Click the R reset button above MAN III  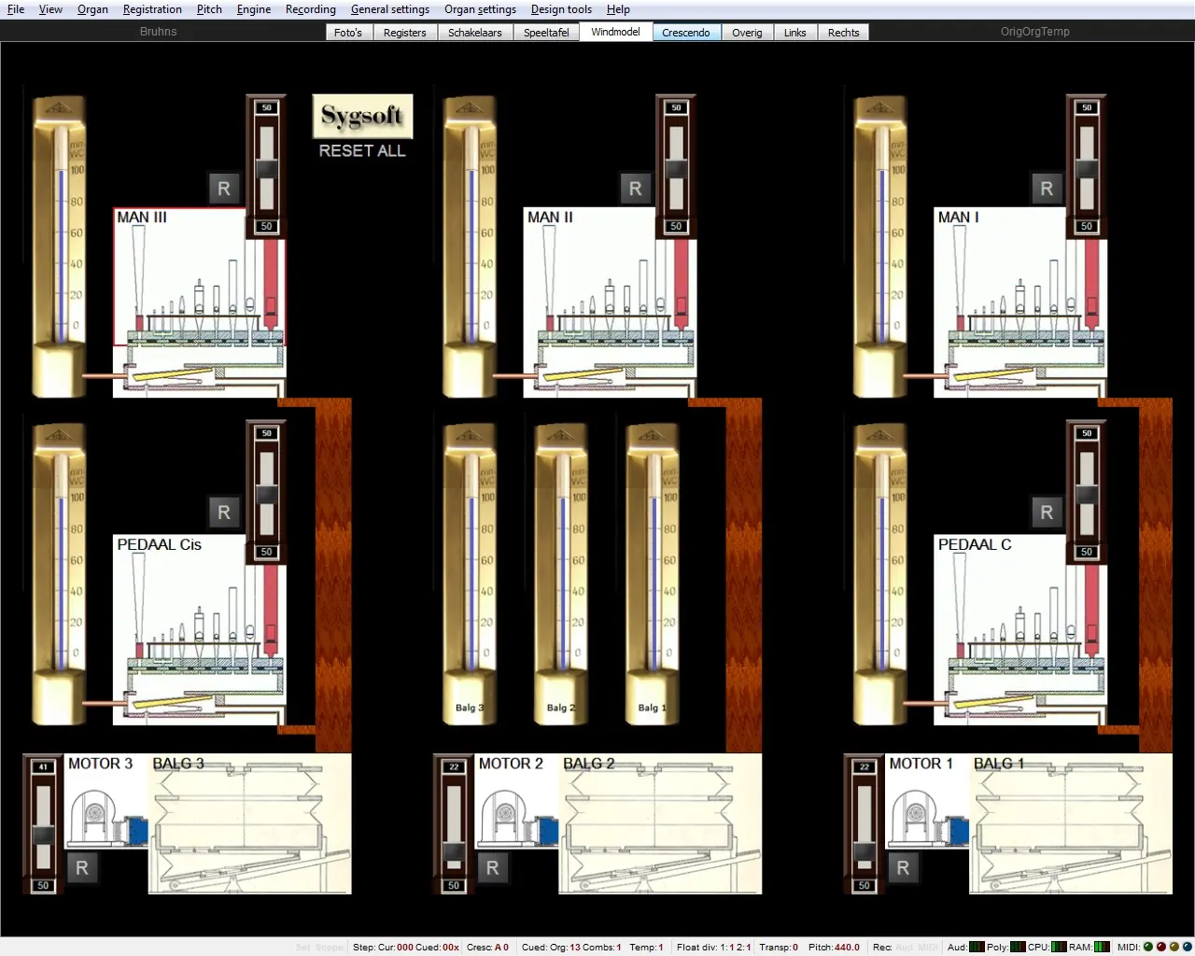click(x=224, y=189)
